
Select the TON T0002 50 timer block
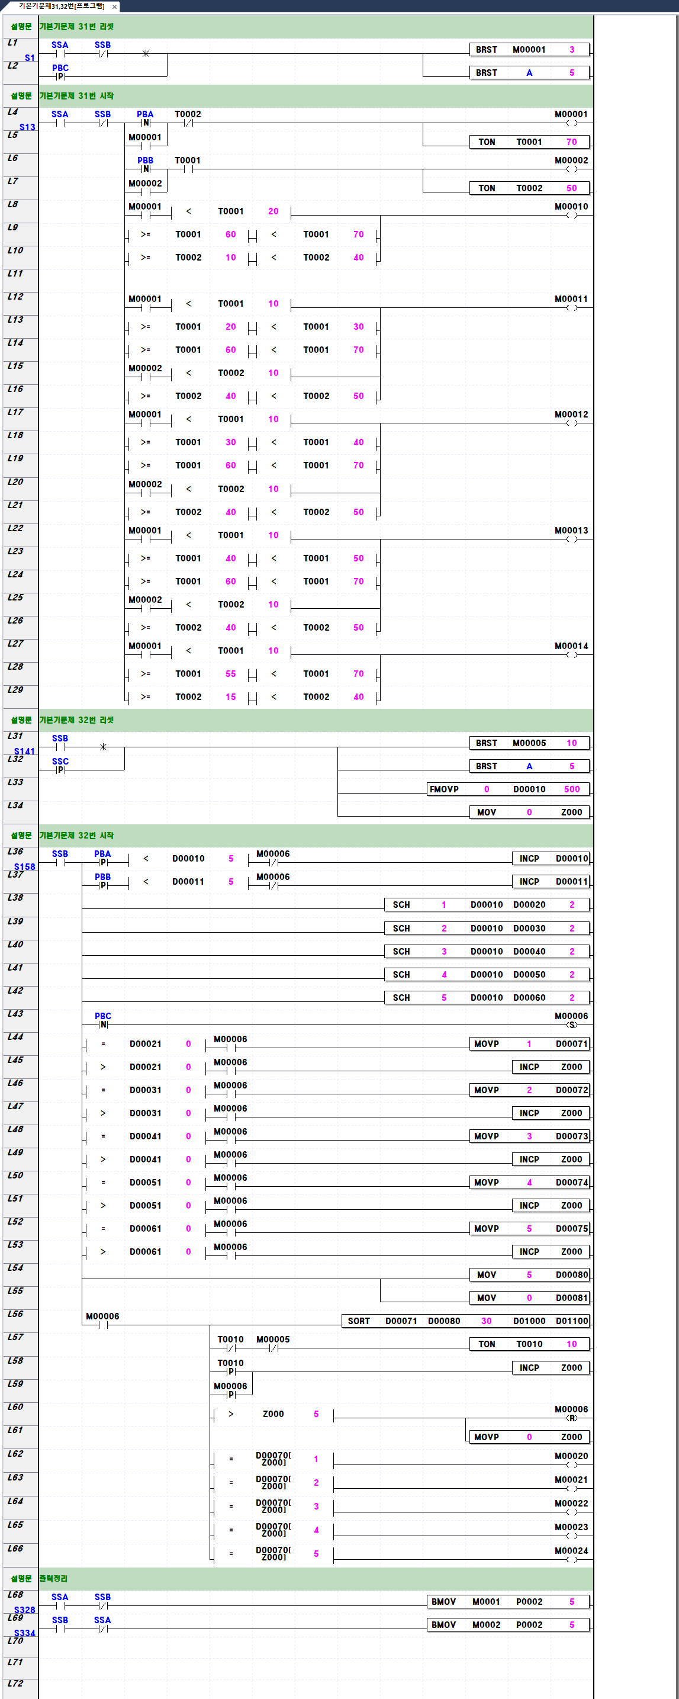[x=529, y=188]
